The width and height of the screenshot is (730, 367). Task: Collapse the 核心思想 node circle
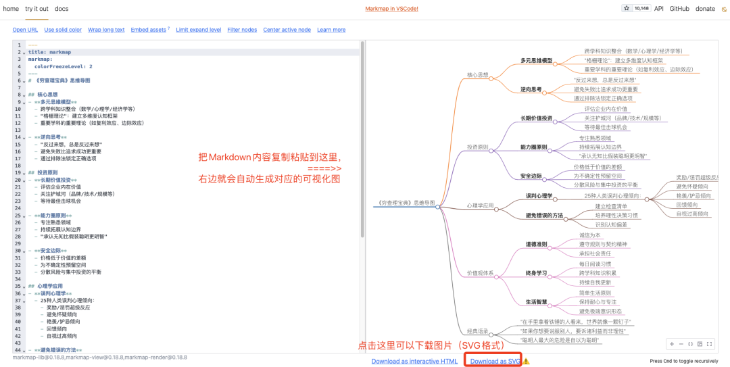(x=491, y=78)
